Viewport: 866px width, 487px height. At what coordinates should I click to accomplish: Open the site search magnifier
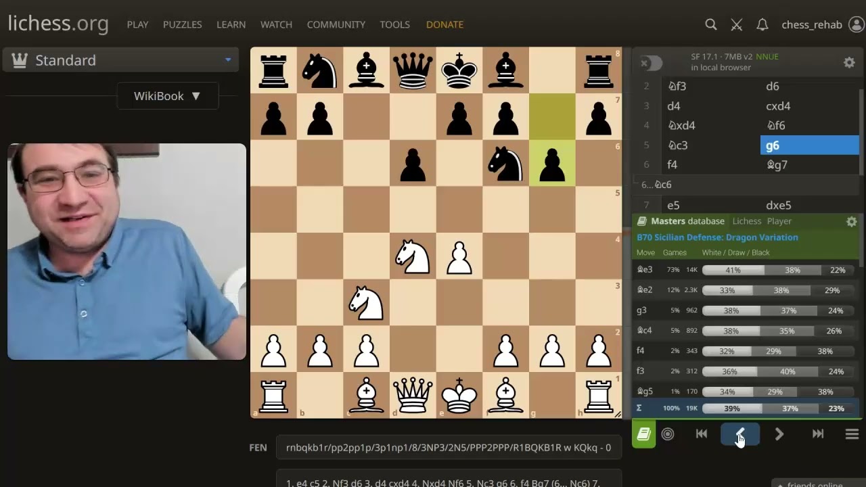710,24
